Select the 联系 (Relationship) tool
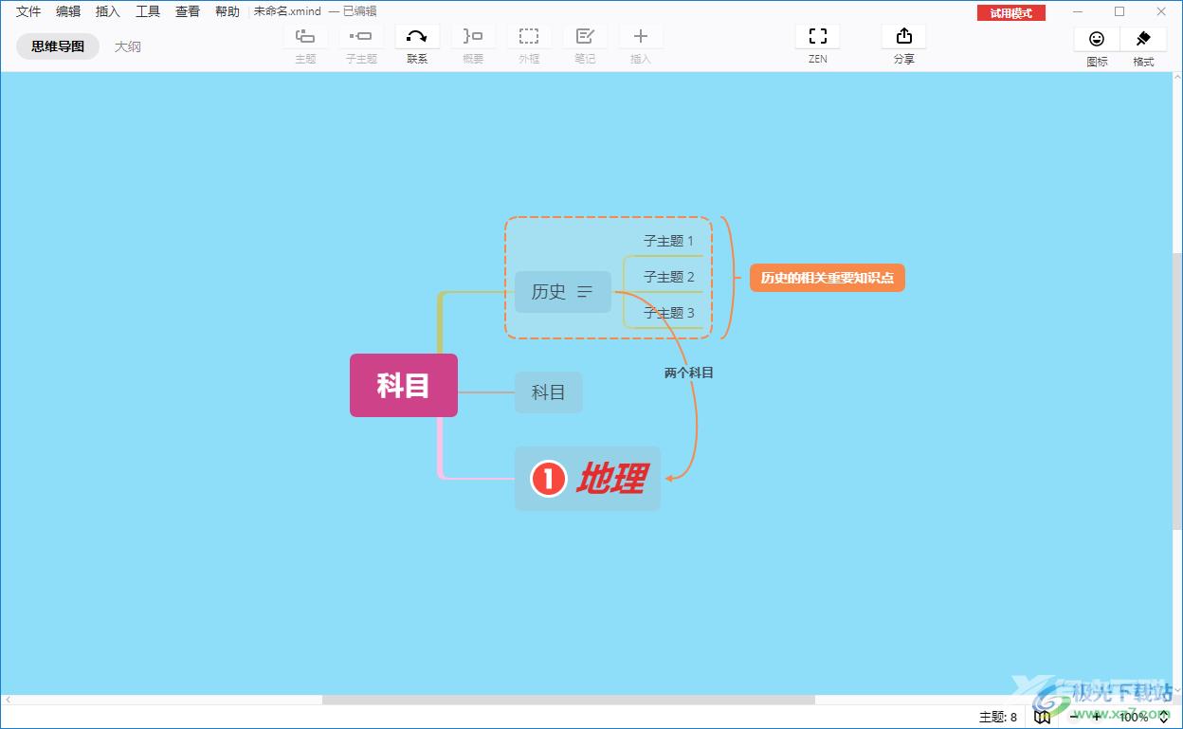This screenshot has width=1183, height=729. click(x=417, y=37)
